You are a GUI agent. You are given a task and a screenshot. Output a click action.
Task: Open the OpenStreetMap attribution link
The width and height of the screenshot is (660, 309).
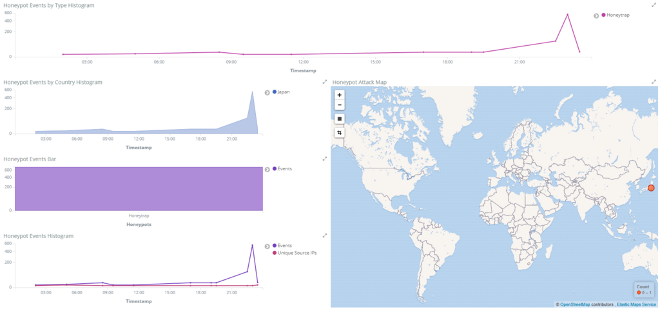pos(575,304)
